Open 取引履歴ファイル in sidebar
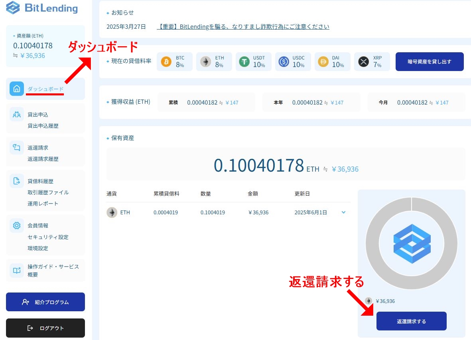471x340 pixels. (x=48, y=192)
